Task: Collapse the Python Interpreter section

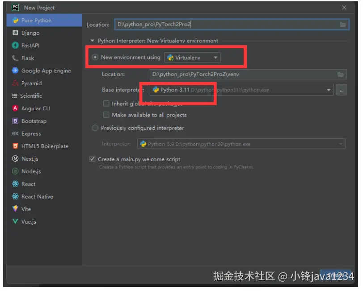Action: pos(93,41)
